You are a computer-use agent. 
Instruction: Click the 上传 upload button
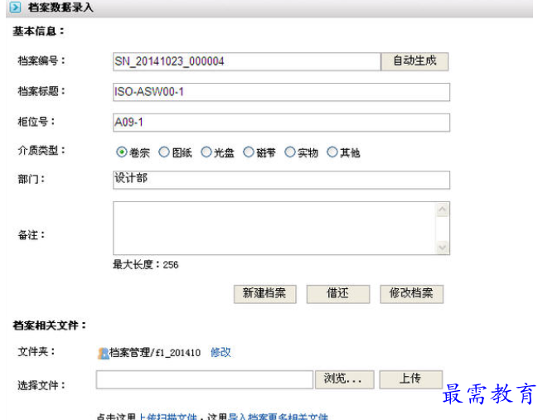click(x=410, y=379)
